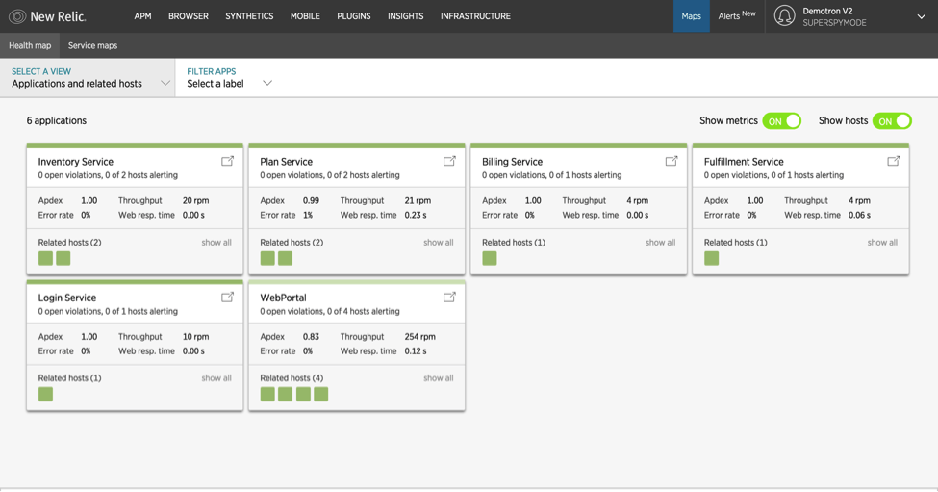Screen dimensions: 938x492
Task: Select the Billing Service related host square
Action: [490, 258]
